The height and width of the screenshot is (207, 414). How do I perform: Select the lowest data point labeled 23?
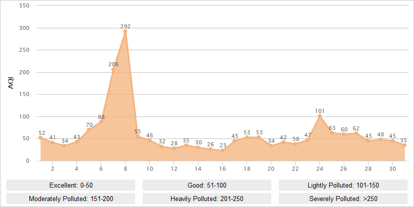tap(222, 150)
